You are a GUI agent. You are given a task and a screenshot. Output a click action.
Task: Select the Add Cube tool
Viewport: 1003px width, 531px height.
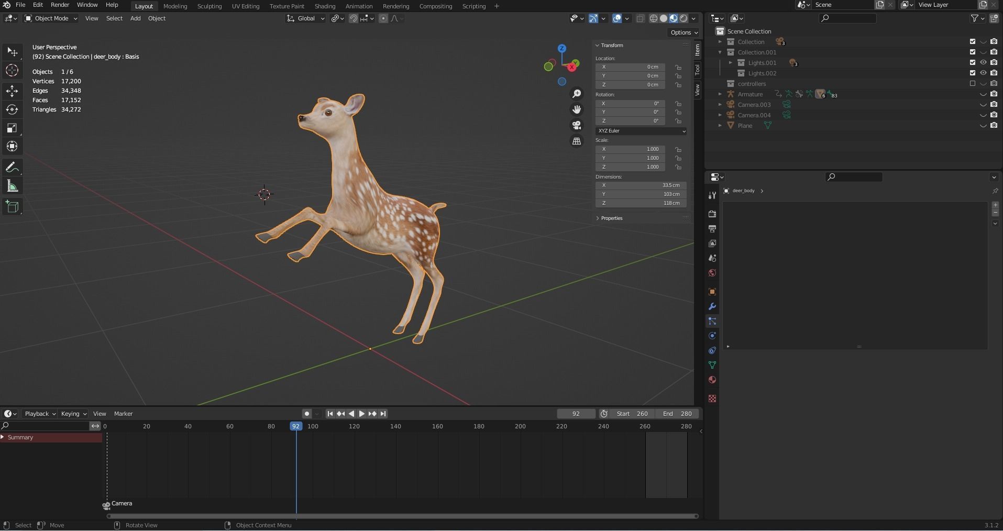[x=12, y=207]
